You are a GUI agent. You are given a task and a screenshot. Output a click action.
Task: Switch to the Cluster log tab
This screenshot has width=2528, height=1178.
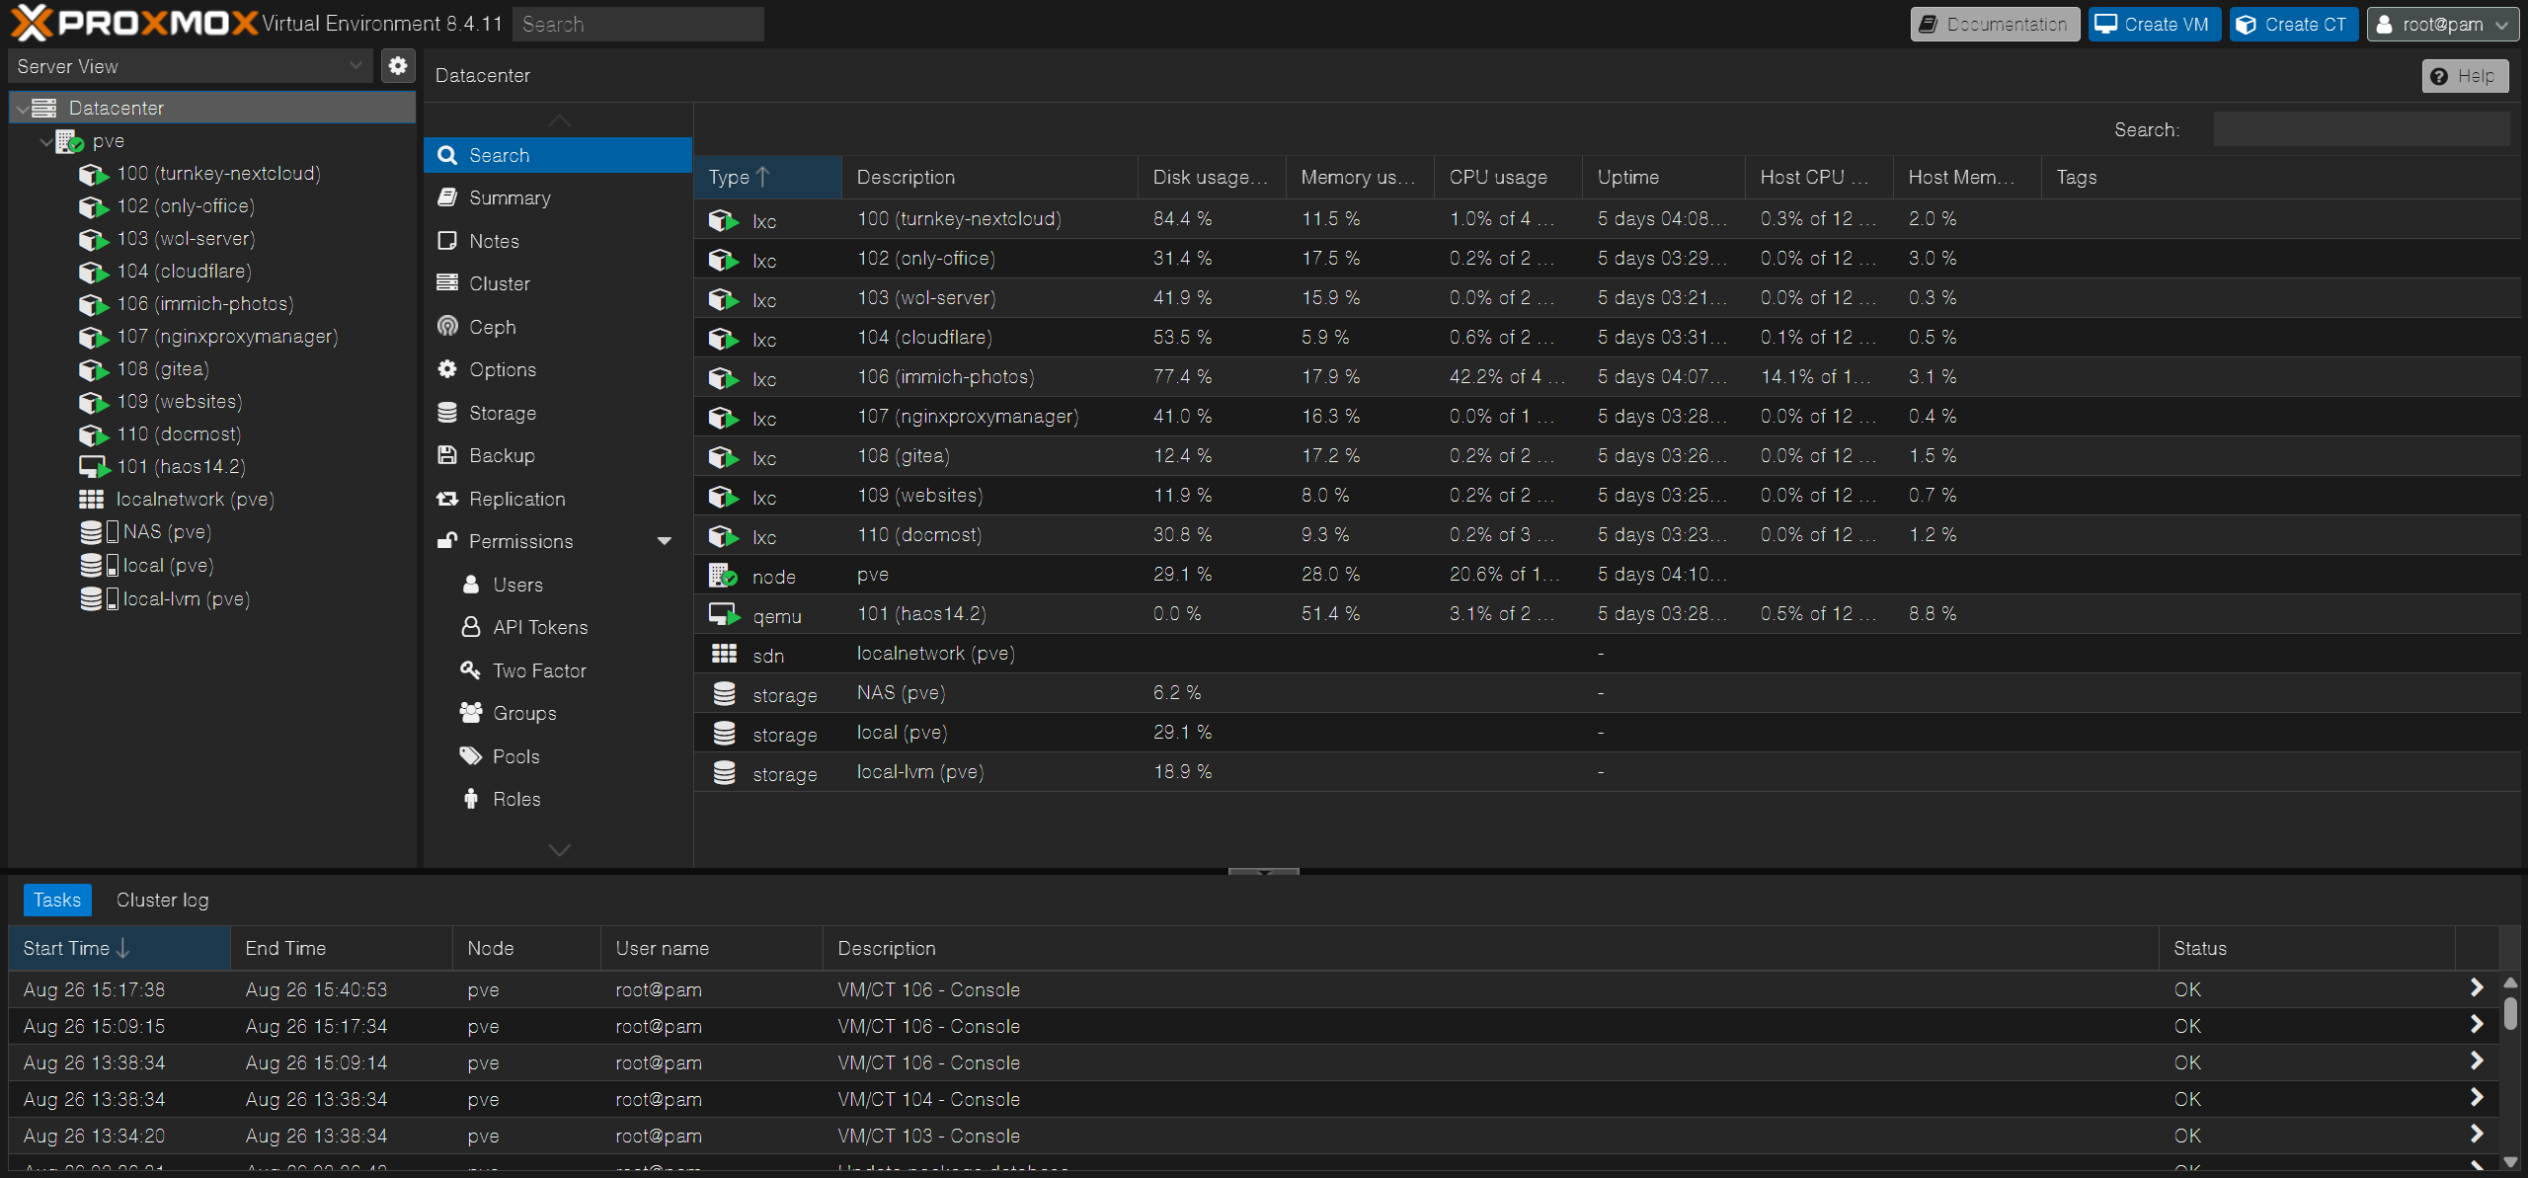[162, 900]
